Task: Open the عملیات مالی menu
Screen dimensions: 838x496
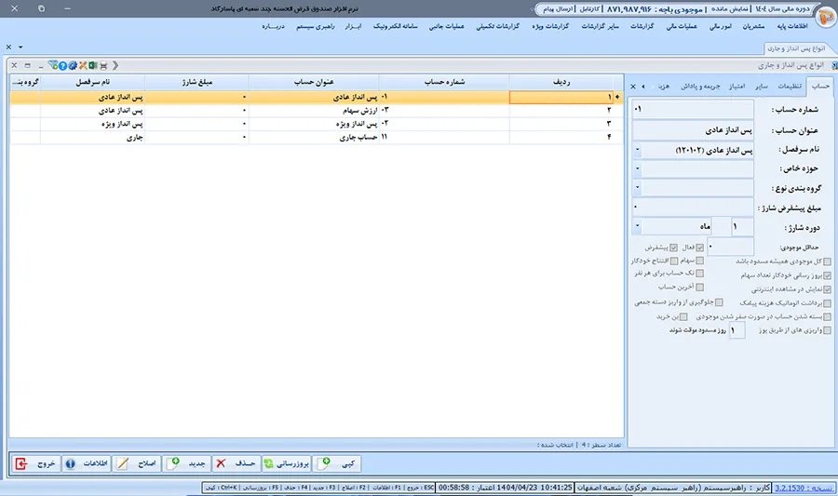Action: click(682, 26)
